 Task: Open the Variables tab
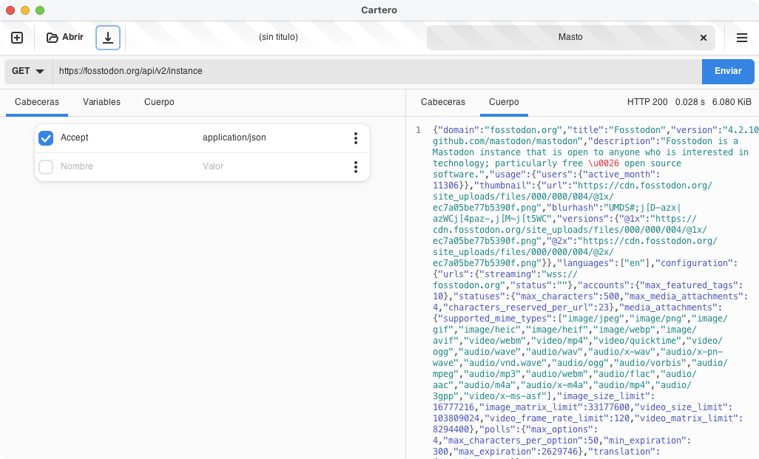pos(101,102)
